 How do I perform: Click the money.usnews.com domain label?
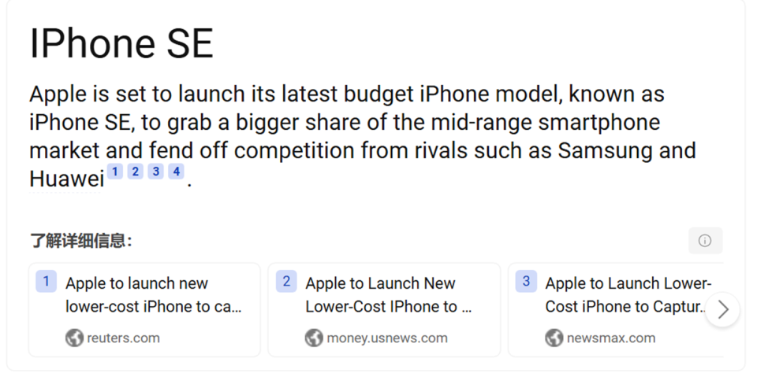coord(386,338)
